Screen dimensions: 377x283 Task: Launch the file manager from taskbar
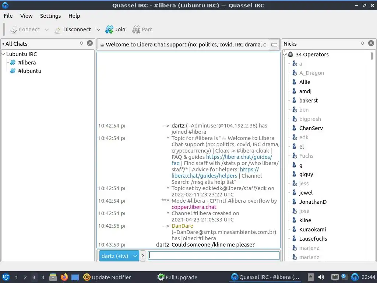click(x=53, y=277)
